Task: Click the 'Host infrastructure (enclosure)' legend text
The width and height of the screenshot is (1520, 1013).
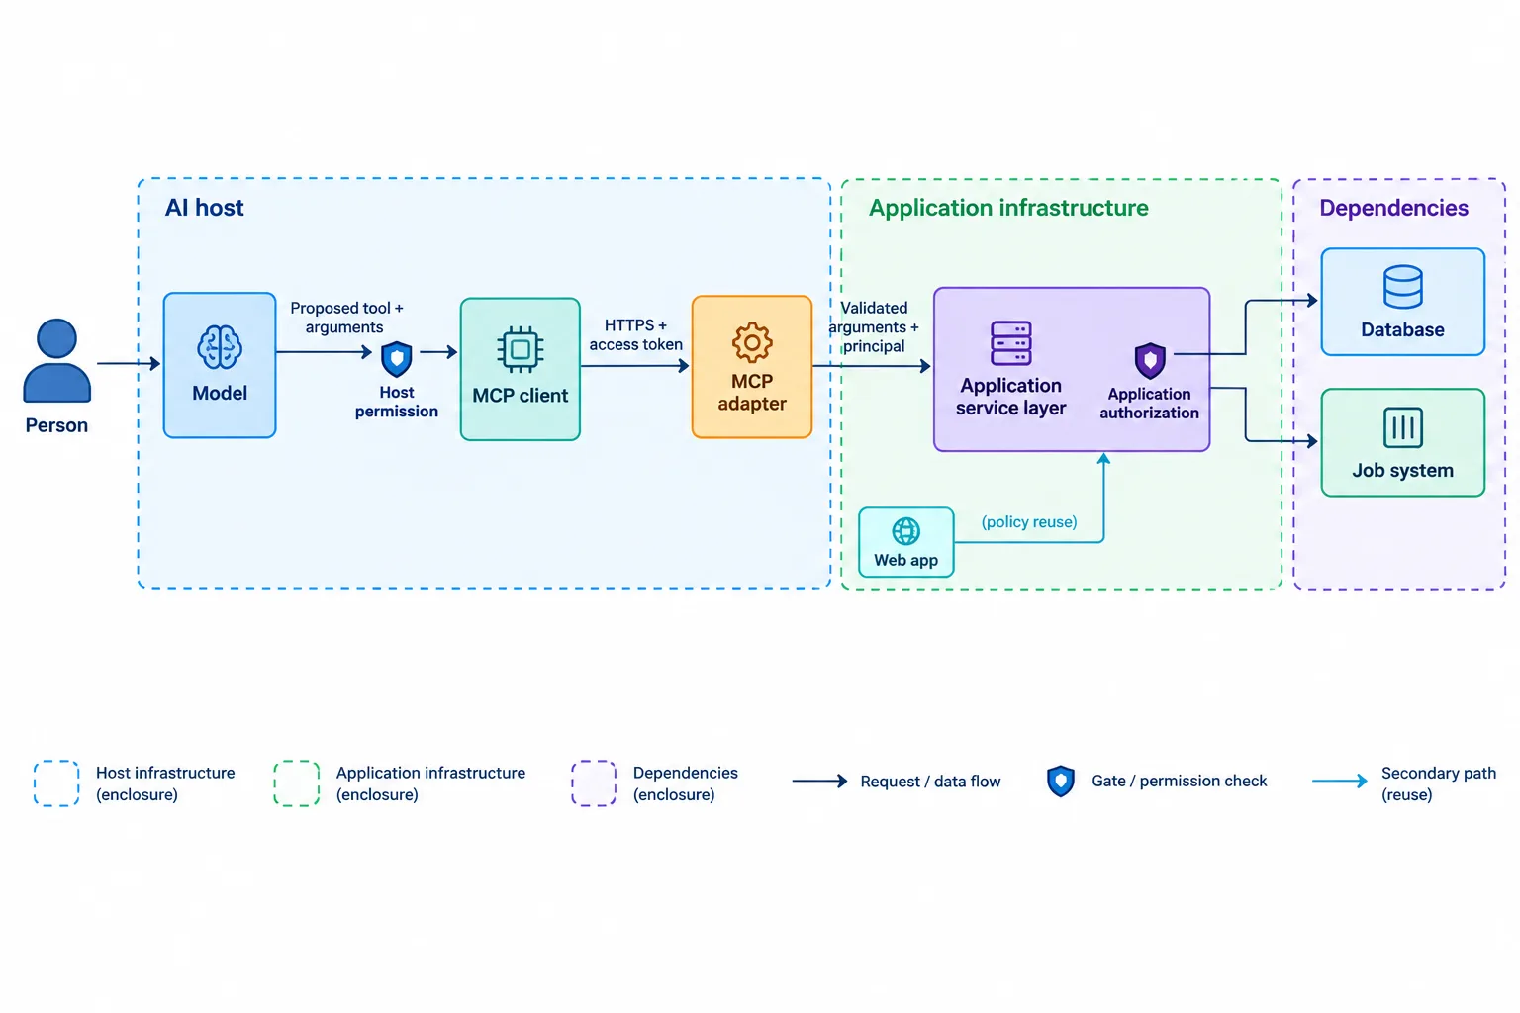Action: pos(165,783)
